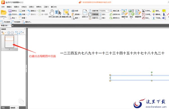
Task: Open the 170.85% zoom level dropdown
Action: pyautogui.click(x=108, y=11)
